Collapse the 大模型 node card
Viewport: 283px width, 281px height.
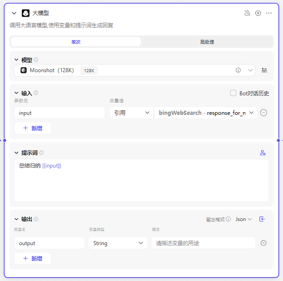pos(14,13)
